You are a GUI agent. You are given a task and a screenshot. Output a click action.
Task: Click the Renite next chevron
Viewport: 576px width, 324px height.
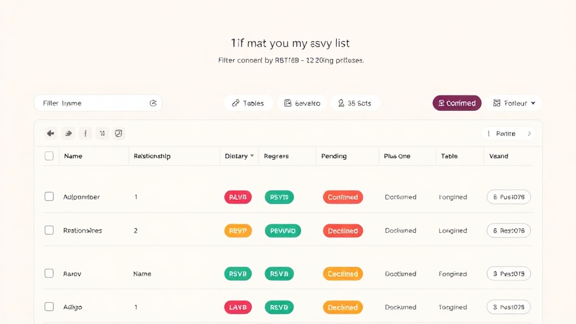529,134
